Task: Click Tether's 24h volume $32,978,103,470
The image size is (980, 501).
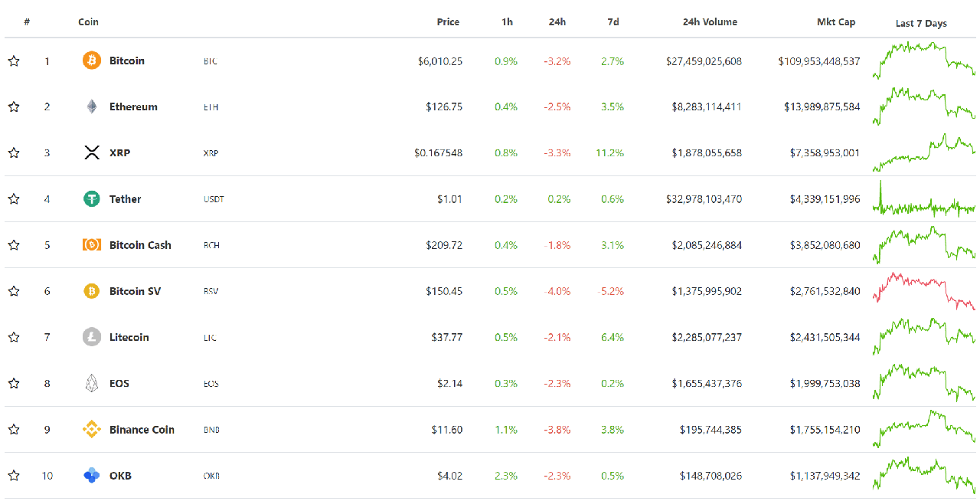Action: [x=704, y=199]
